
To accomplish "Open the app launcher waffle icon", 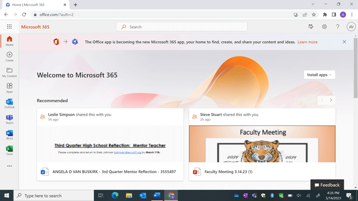I will coord(9,27).
